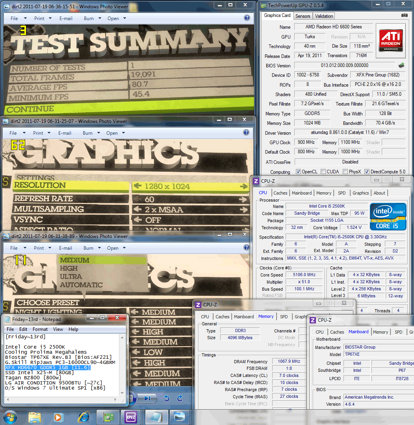
Task: Click E-mail in 06-31-25-07 Photo Viewer
Action: (65, 133)
